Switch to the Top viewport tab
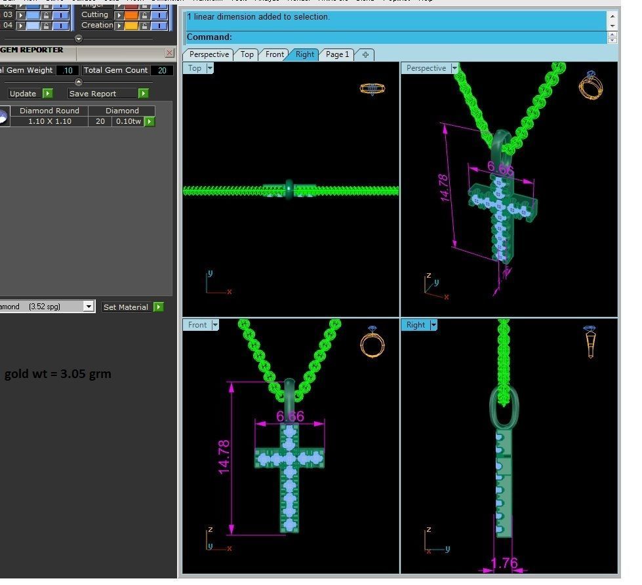 [247, 54]
